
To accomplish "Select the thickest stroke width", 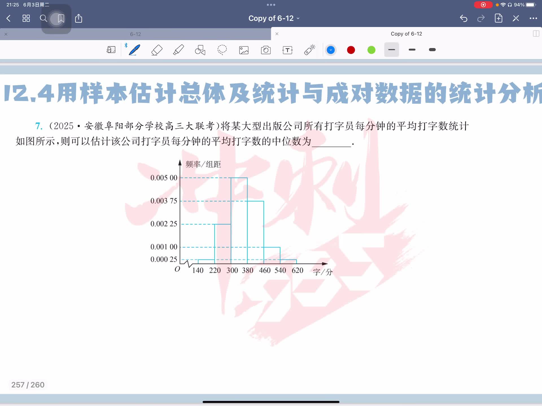I will tap(432, 50).
